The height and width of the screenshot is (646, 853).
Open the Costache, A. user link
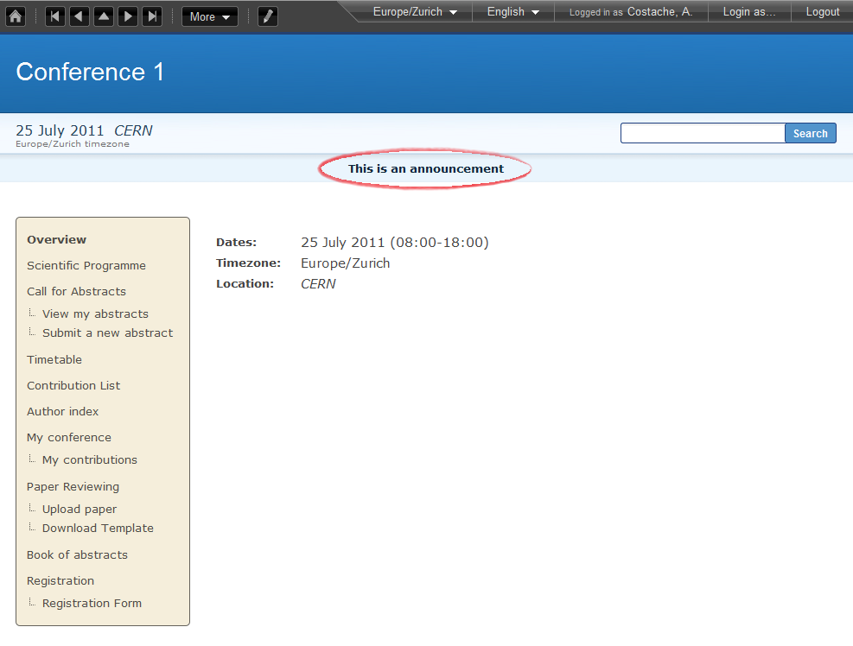click(x=660, y=12)
